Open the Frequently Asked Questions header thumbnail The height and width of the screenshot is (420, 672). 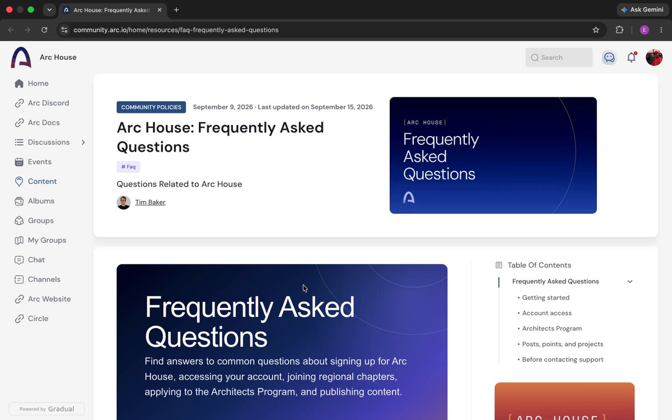(493, 155)
